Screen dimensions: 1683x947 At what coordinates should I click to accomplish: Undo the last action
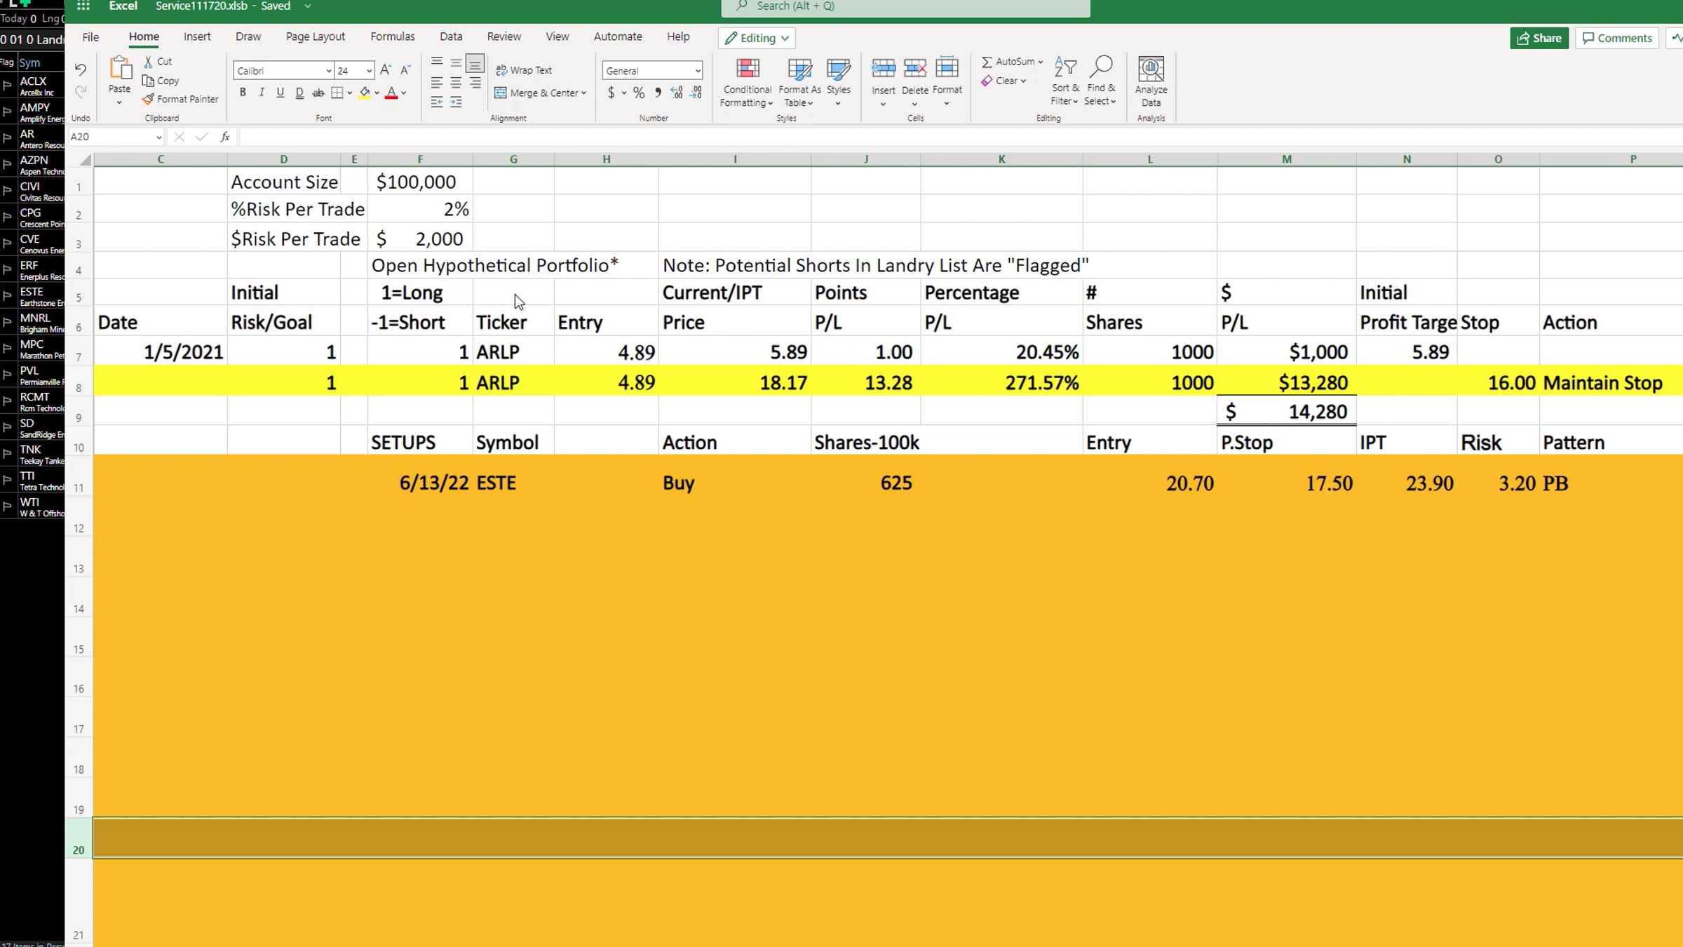click(x=81, y=69)
